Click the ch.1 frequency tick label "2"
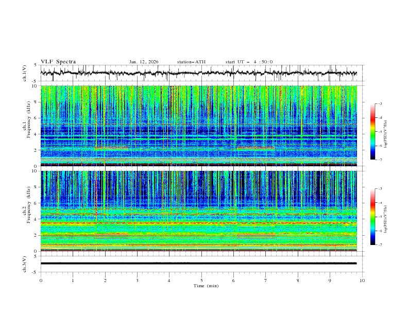Viewport: 408px width, 315px height. click(37, 150)
